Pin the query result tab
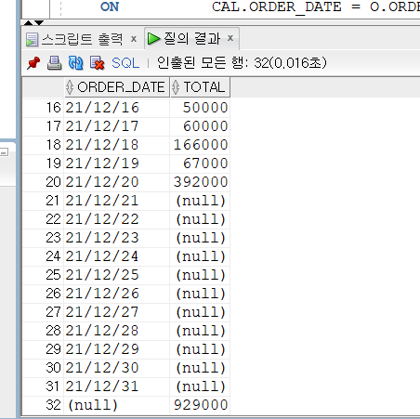Screen dimensions: 420x419 pyautogui.click(x=33, y=63)
